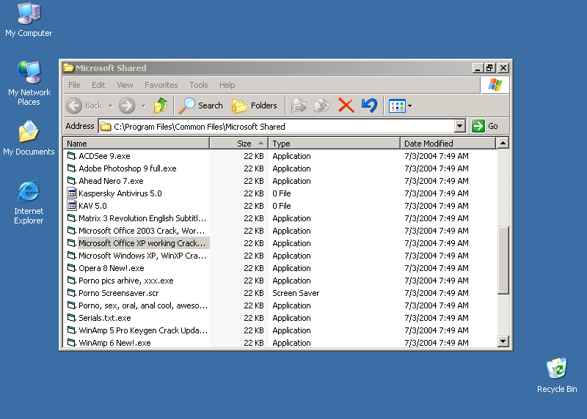
Task: Close the Microsoft Shared window
Action: [x=503, y=68]
